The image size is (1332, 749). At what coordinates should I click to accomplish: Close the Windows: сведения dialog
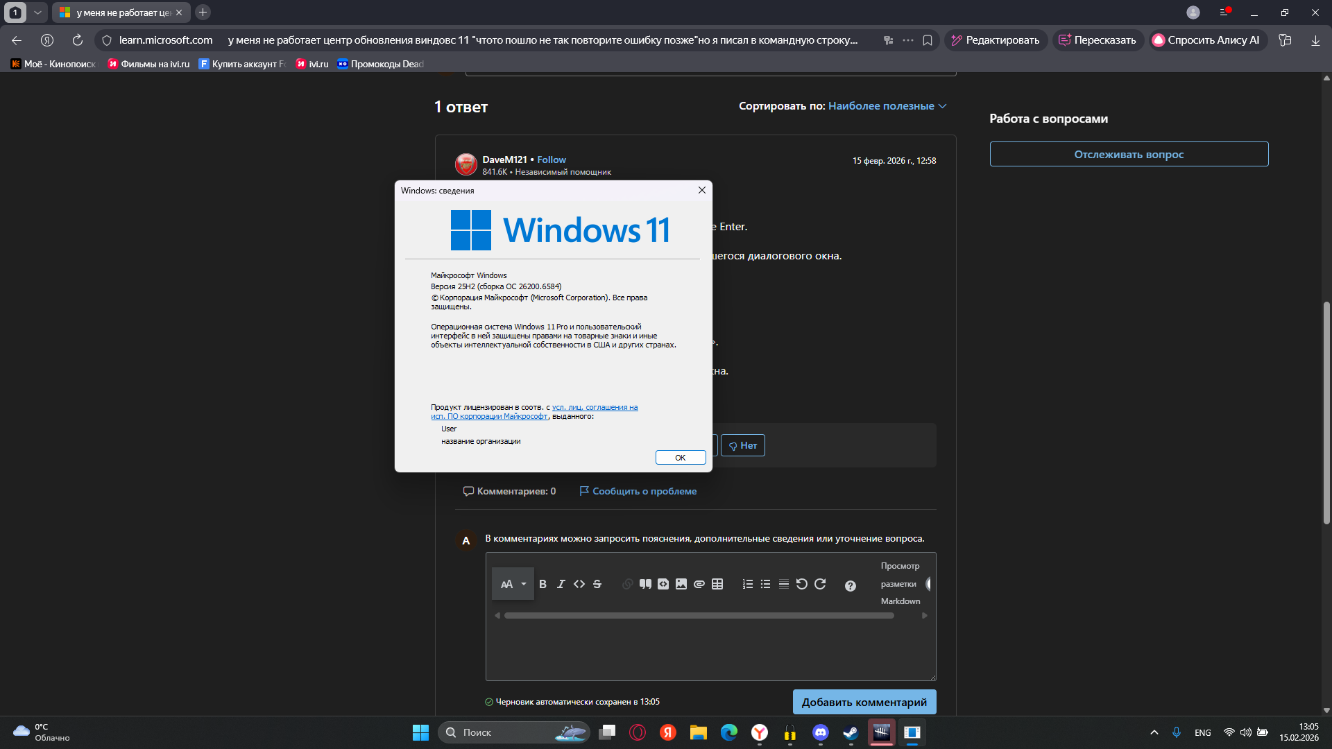pyautogui.click(x=701, y=190)
